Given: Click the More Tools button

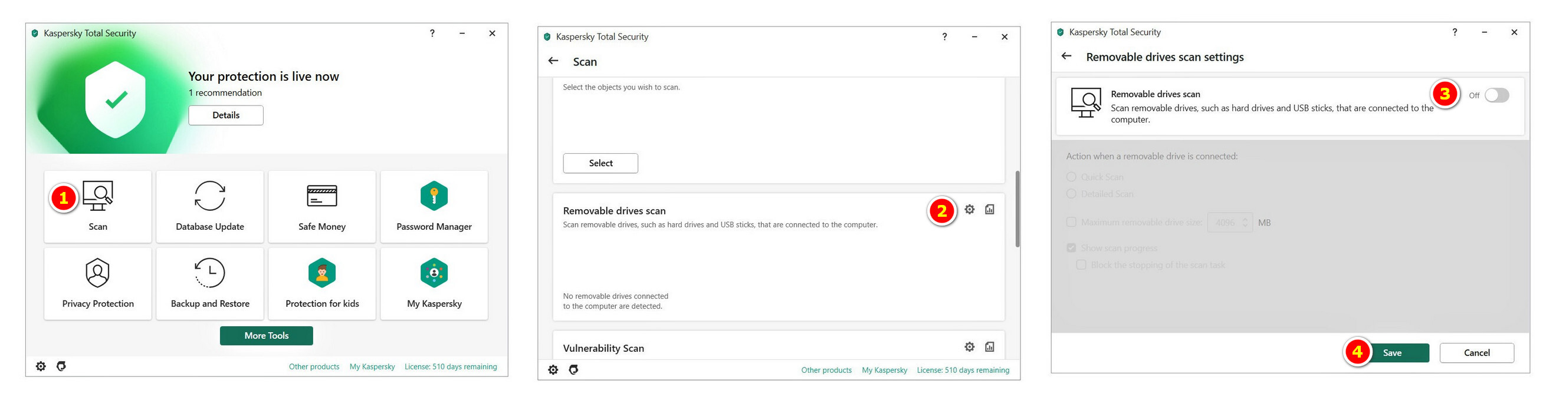Looking at the screenshot, I should click(x=267, y=336).
